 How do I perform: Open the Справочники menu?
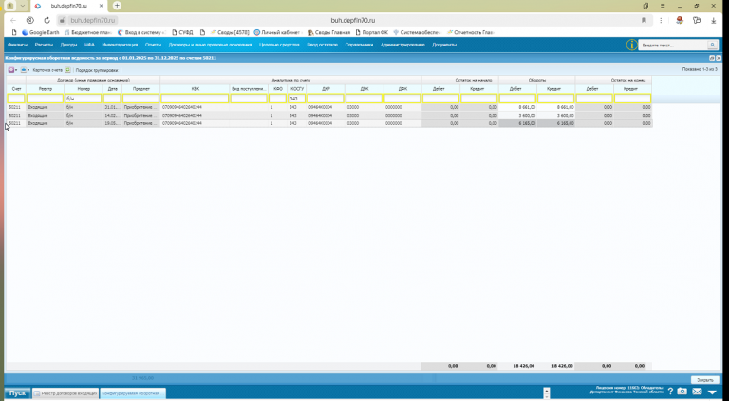point(359,45)
